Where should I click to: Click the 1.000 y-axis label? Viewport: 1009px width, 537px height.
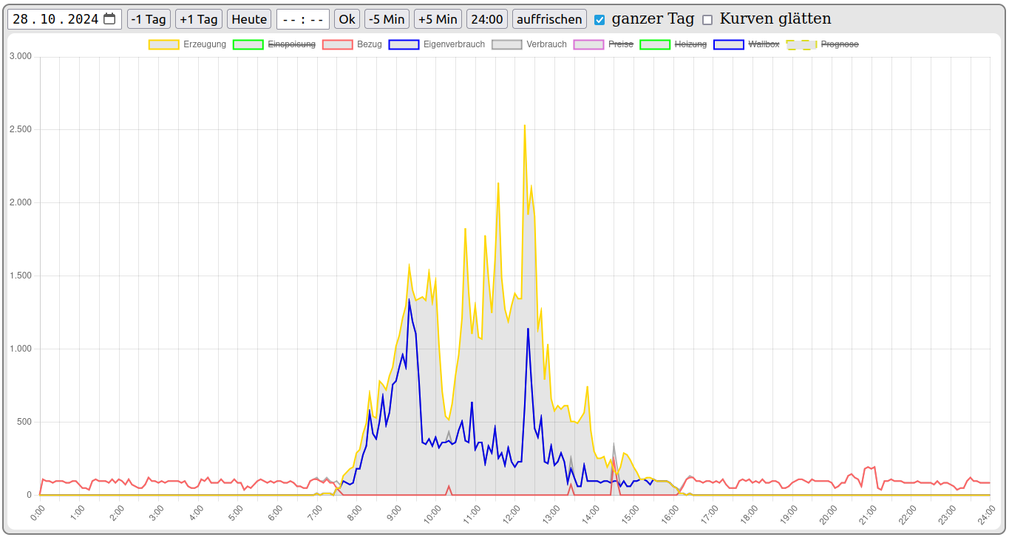tap(19, 349)
